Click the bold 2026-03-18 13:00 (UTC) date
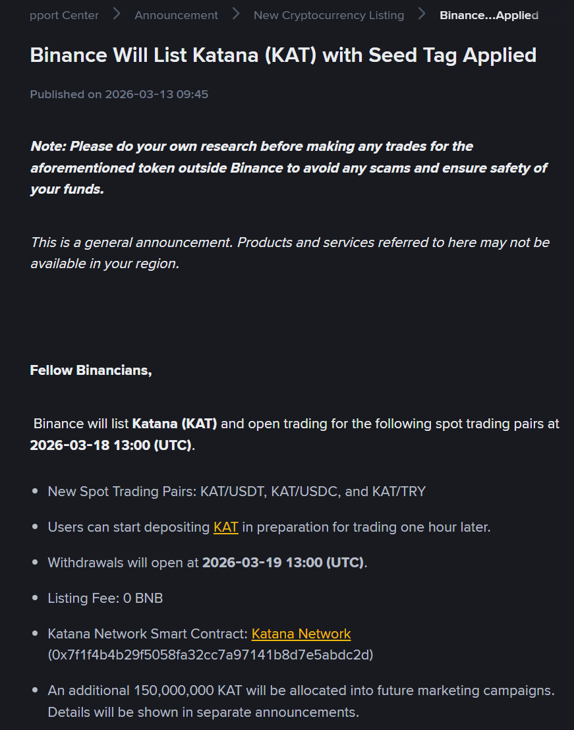Viewport: 574px width, 730px height. coord(111,445)
